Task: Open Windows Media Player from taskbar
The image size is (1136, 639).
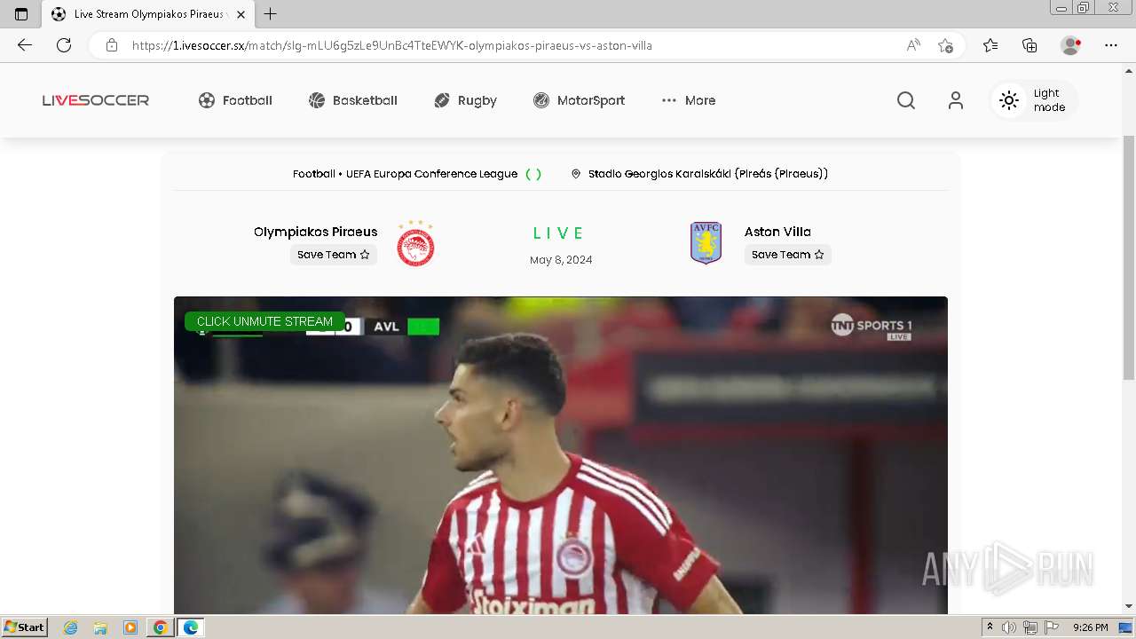Action: click(x=130, y=627)
